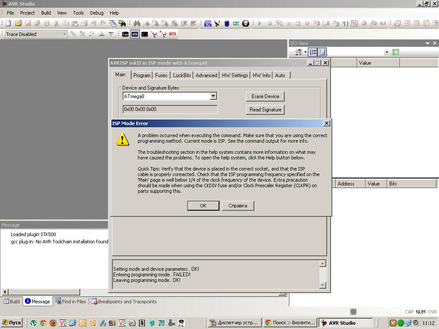Viewport: 439px width, 329px height.
Task: Click the EEPROM upload E2 icon
Action: click(x=163, y=34)
